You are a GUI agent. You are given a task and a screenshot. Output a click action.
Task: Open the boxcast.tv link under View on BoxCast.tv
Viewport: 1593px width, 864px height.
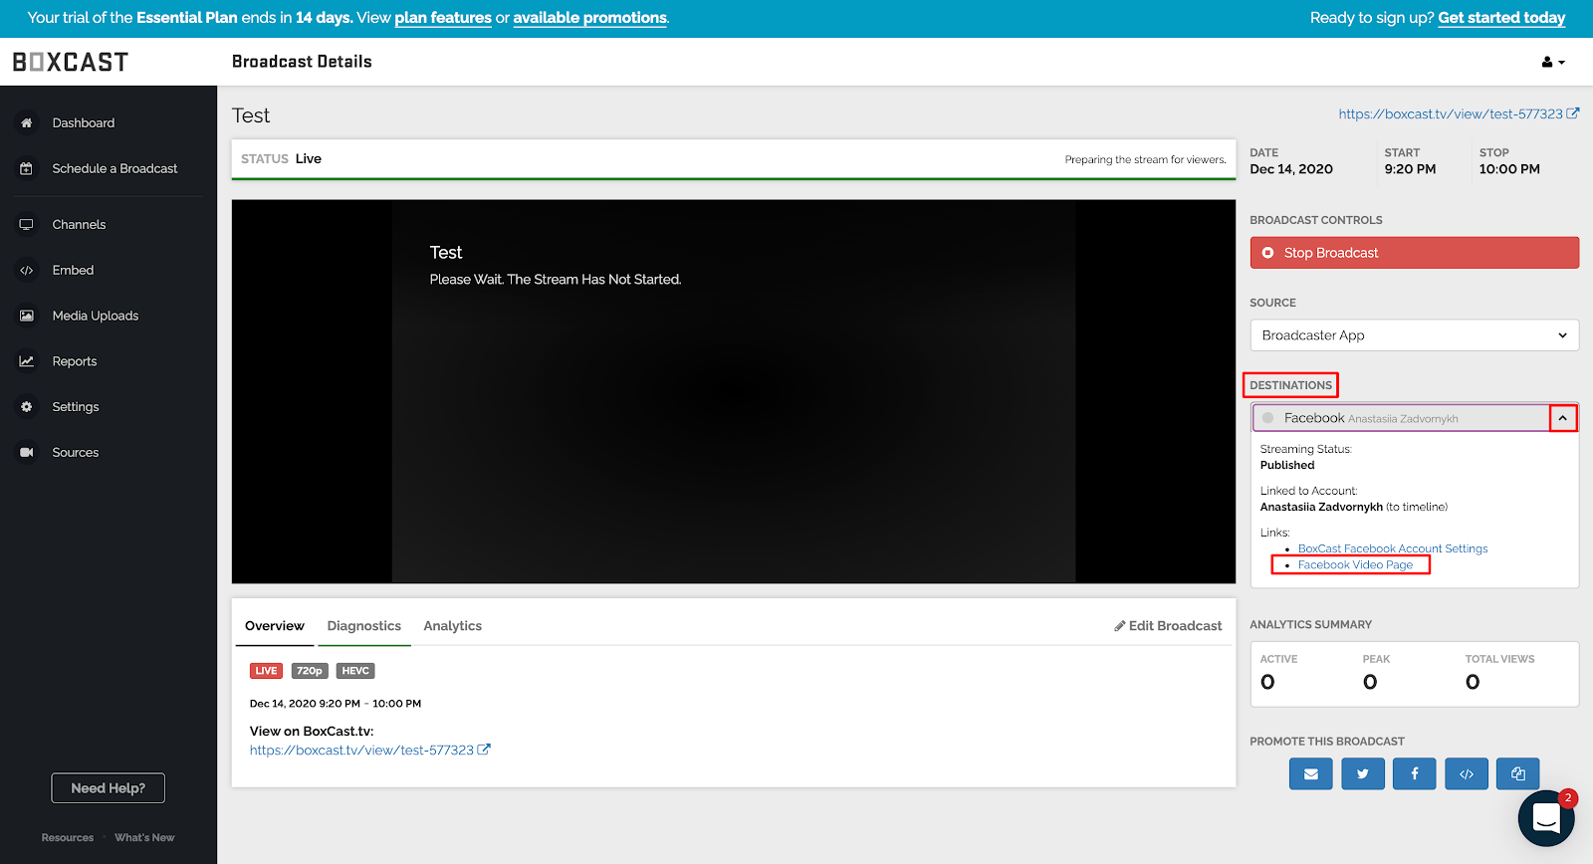tap(369, 751)
